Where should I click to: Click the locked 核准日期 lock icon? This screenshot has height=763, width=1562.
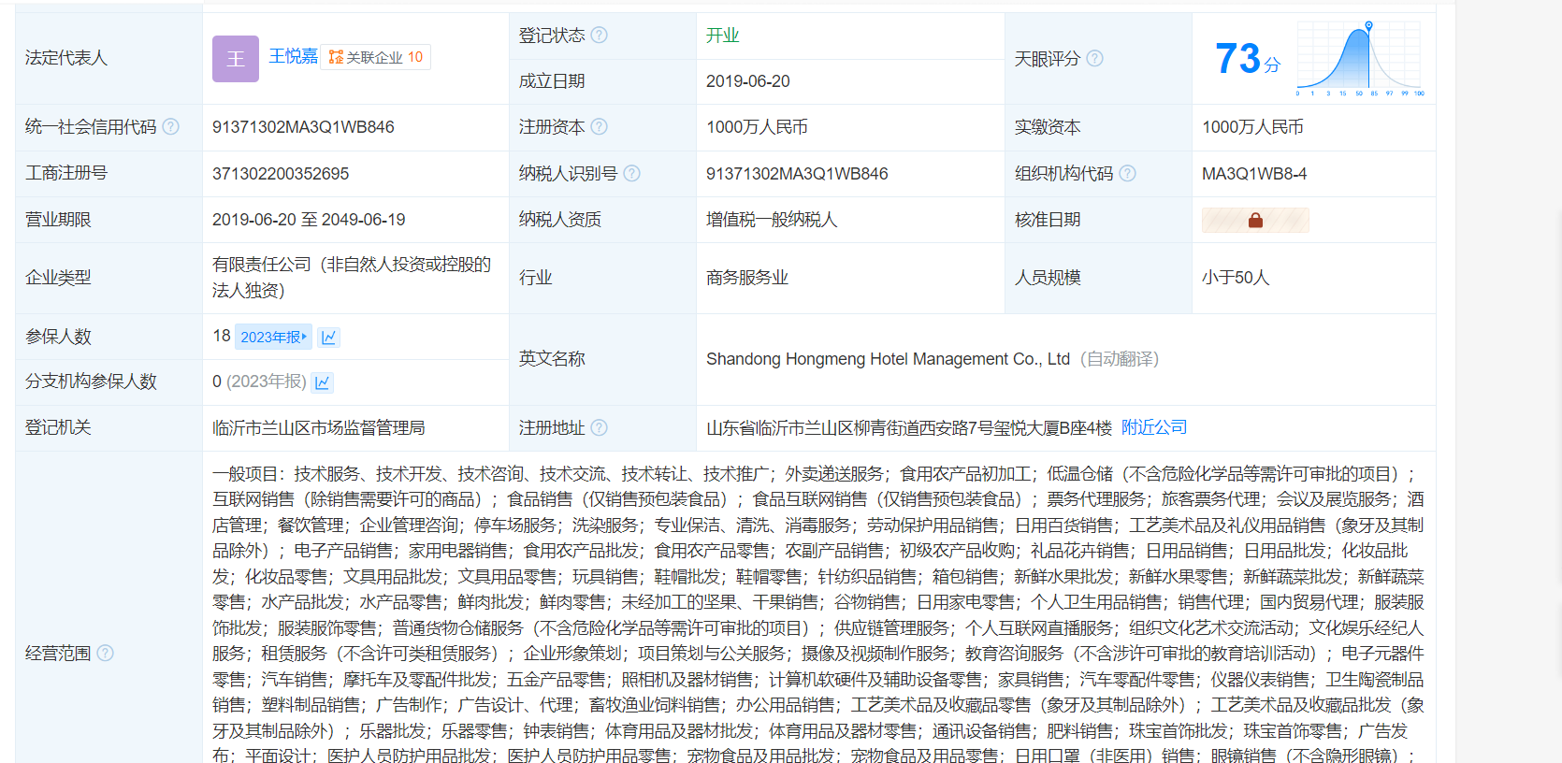point(1255,220)
